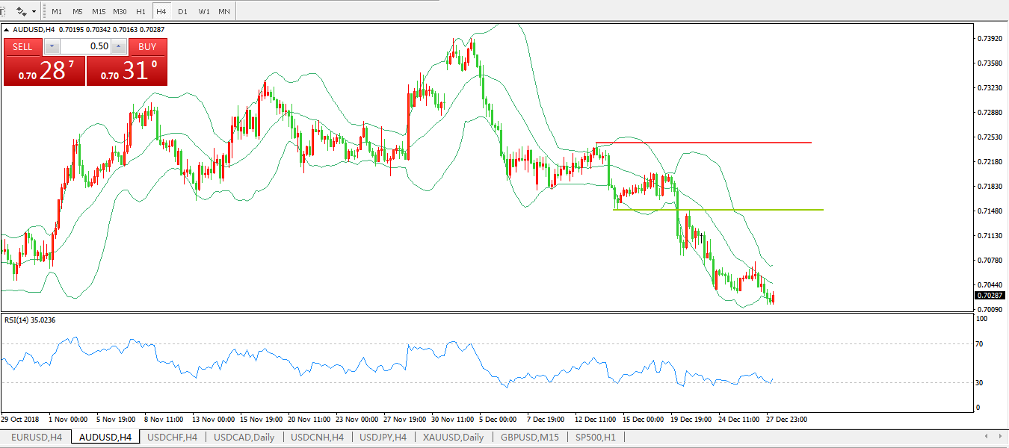Collapse the one-click trading panel triangle
Screen dimensions: 1009x448
[7, 30]
